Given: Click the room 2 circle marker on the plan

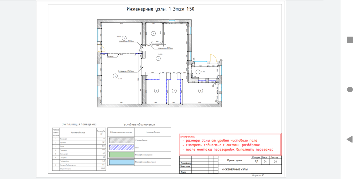Looking at the screenshot, I should pos(158,58).
